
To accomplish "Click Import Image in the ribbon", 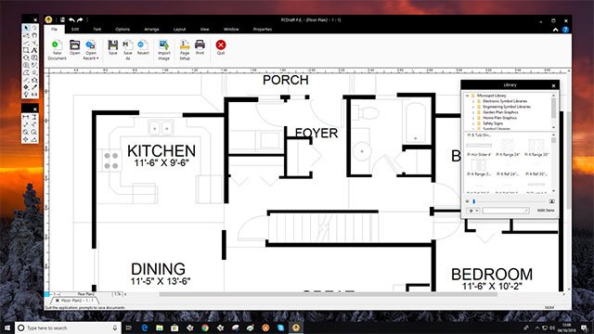I will click(163, 49).
